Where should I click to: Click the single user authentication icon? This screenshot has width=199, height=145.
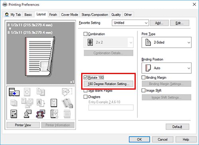(27, 114)
